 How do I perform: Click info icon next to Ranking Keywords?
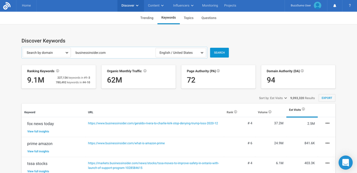[58, 71]
